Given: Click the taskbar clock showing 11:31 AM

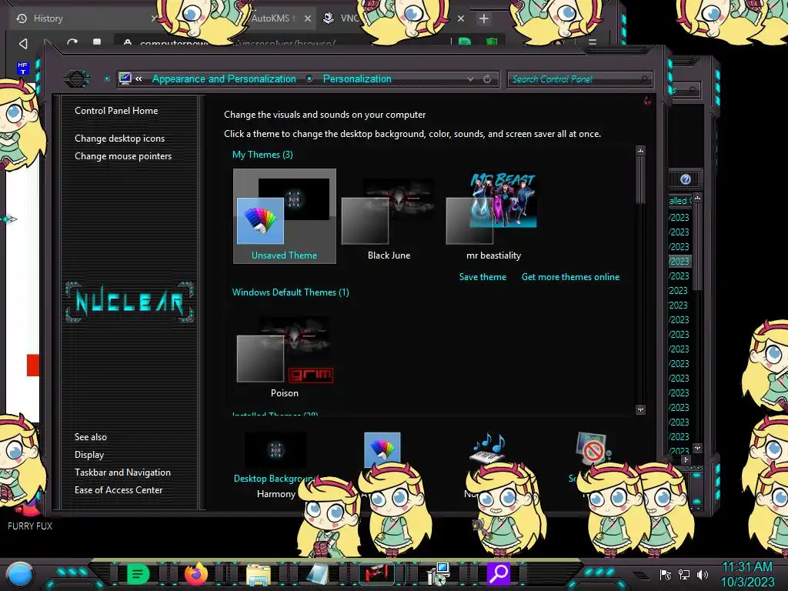Looking at the screenshot, I should click(747, 574).
